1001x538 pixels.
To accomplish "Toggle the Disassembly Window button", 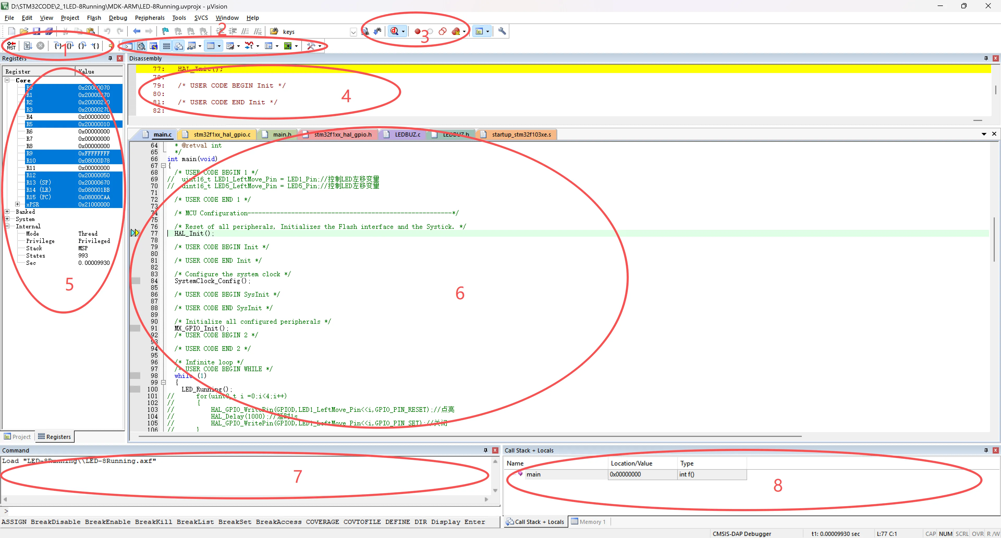I will [141, 46].
